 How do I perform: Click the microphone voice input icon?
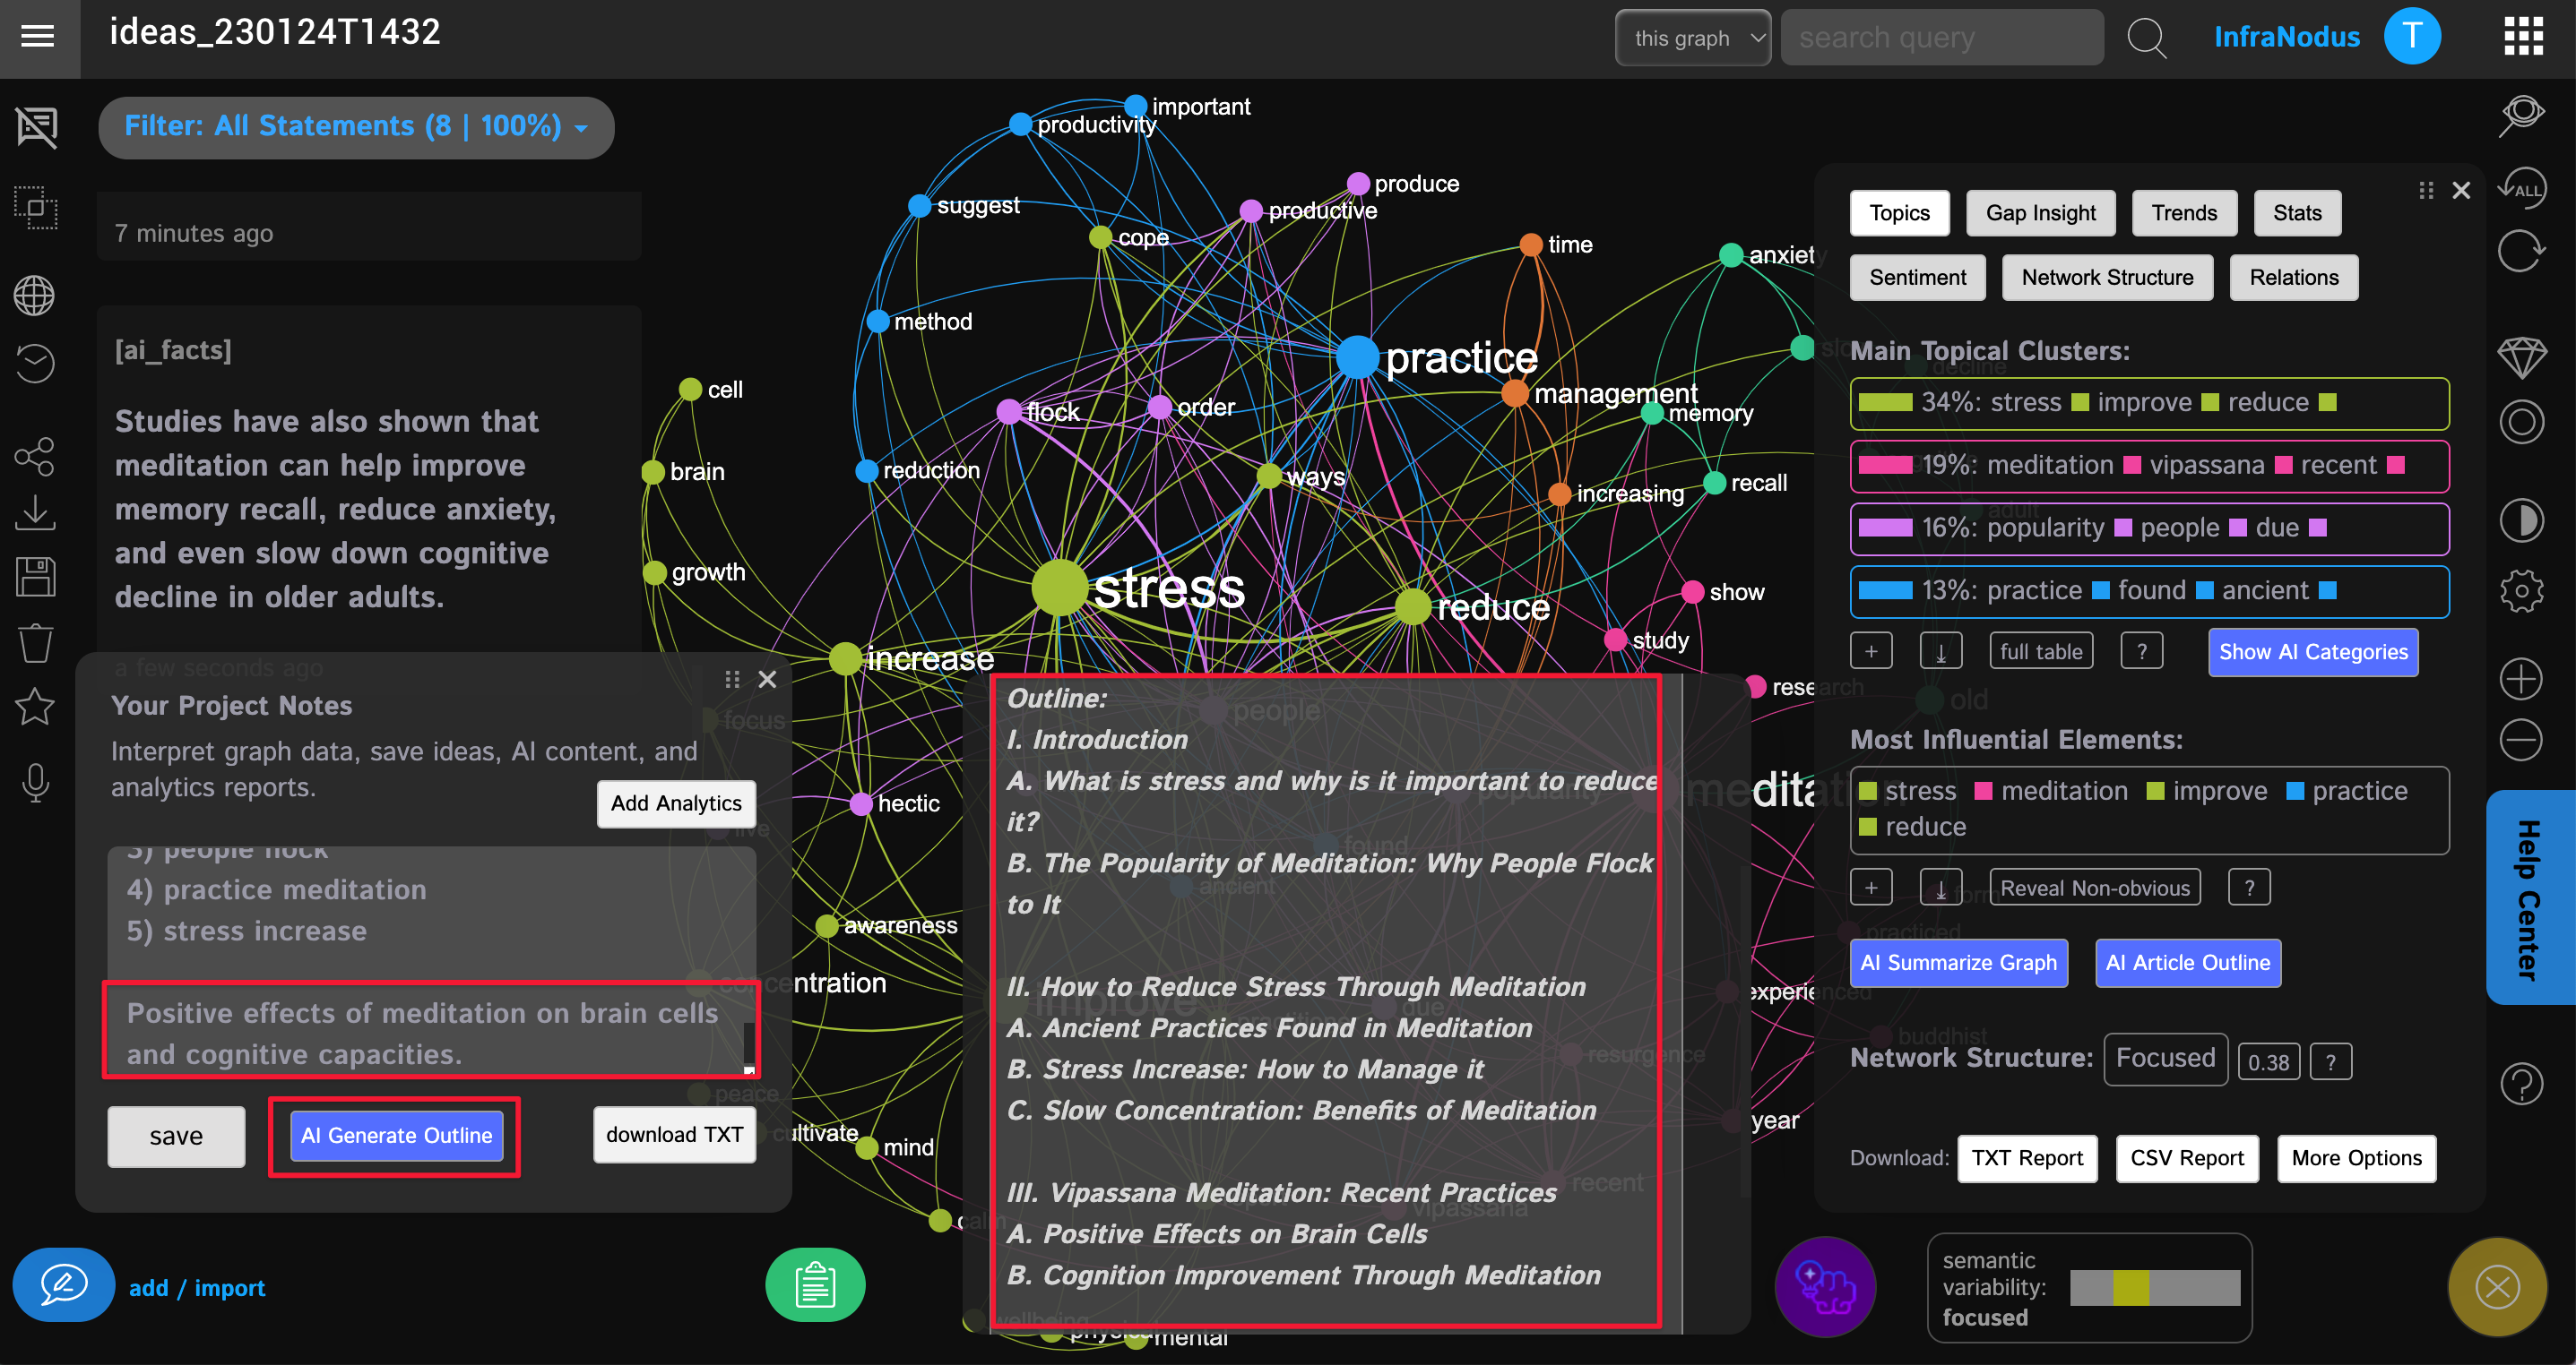[x=35, y=784]
